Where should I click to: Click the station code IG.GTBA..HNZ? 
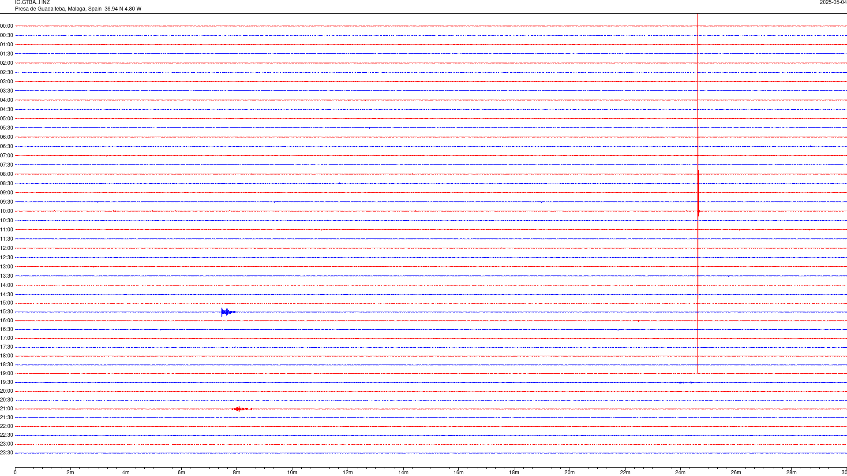32,3
